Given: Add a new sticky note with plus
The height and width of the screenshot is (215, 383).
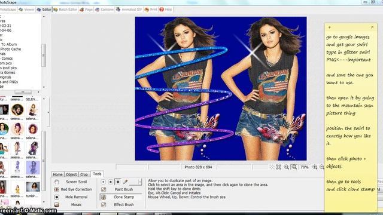Looking at the screenshot, I should coord(329,27).
